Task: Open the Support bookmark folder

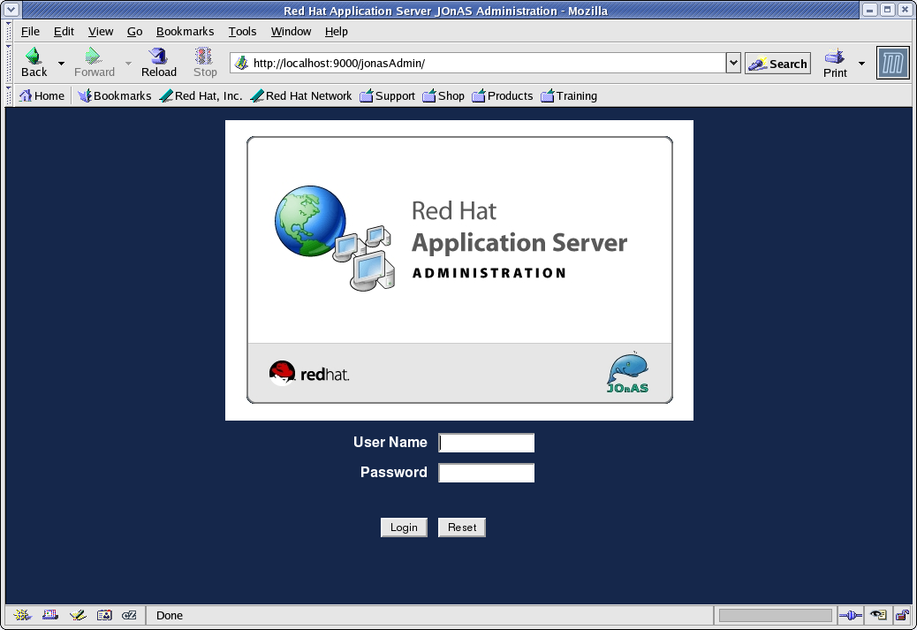Action: coord(387,96)
